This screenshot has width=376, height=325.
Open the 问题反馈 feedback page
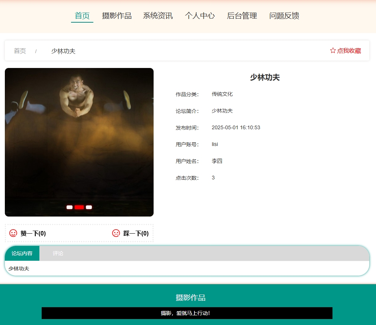[x=283, y=16]
